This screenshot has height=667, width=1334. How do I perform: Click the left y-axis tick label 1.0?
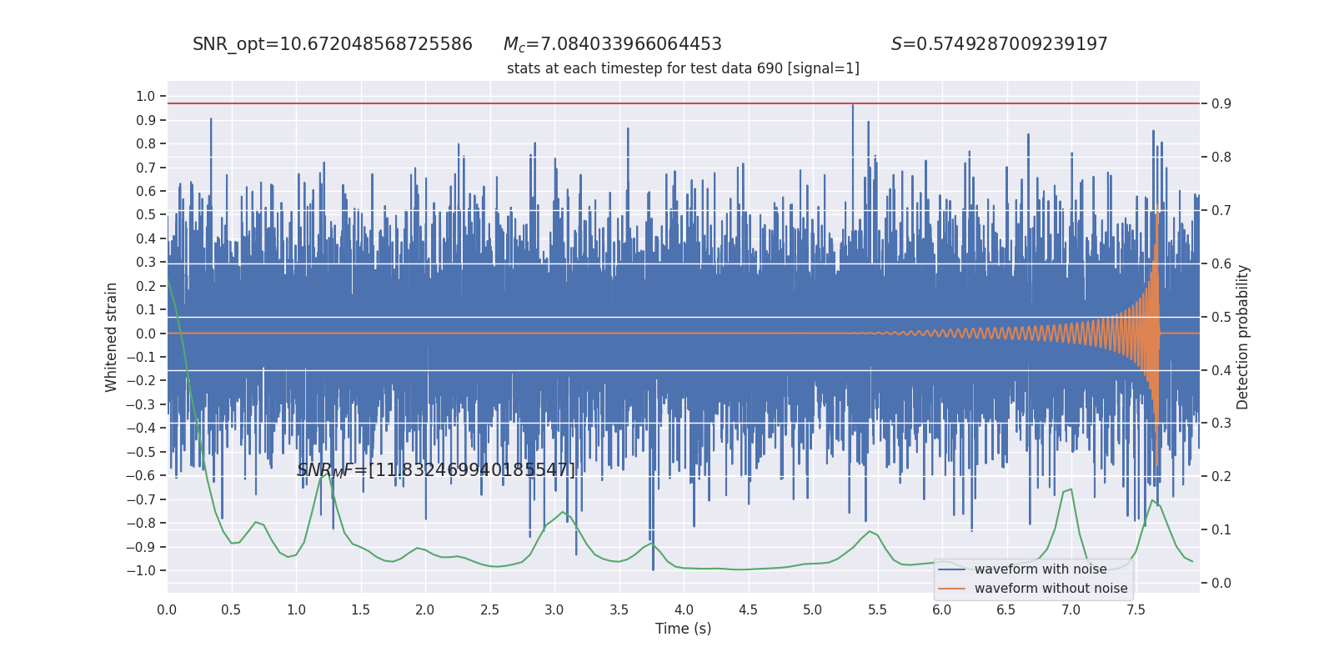146,97
